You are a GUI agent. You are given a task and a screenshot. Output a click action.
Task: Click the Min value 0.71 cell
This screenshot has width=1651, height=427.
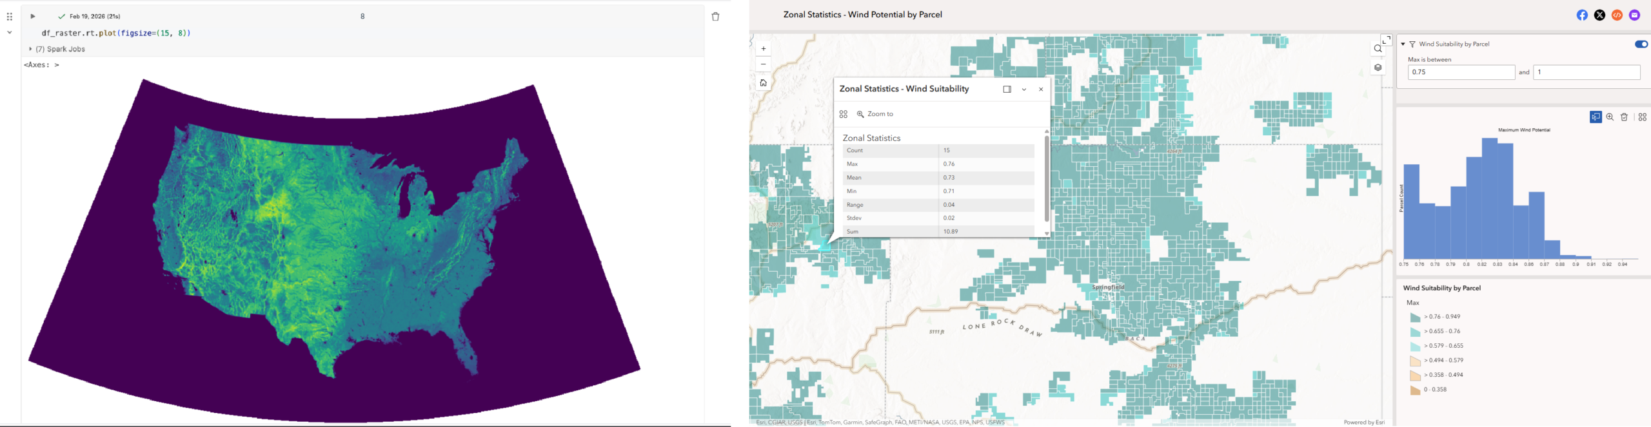(986, 191)
